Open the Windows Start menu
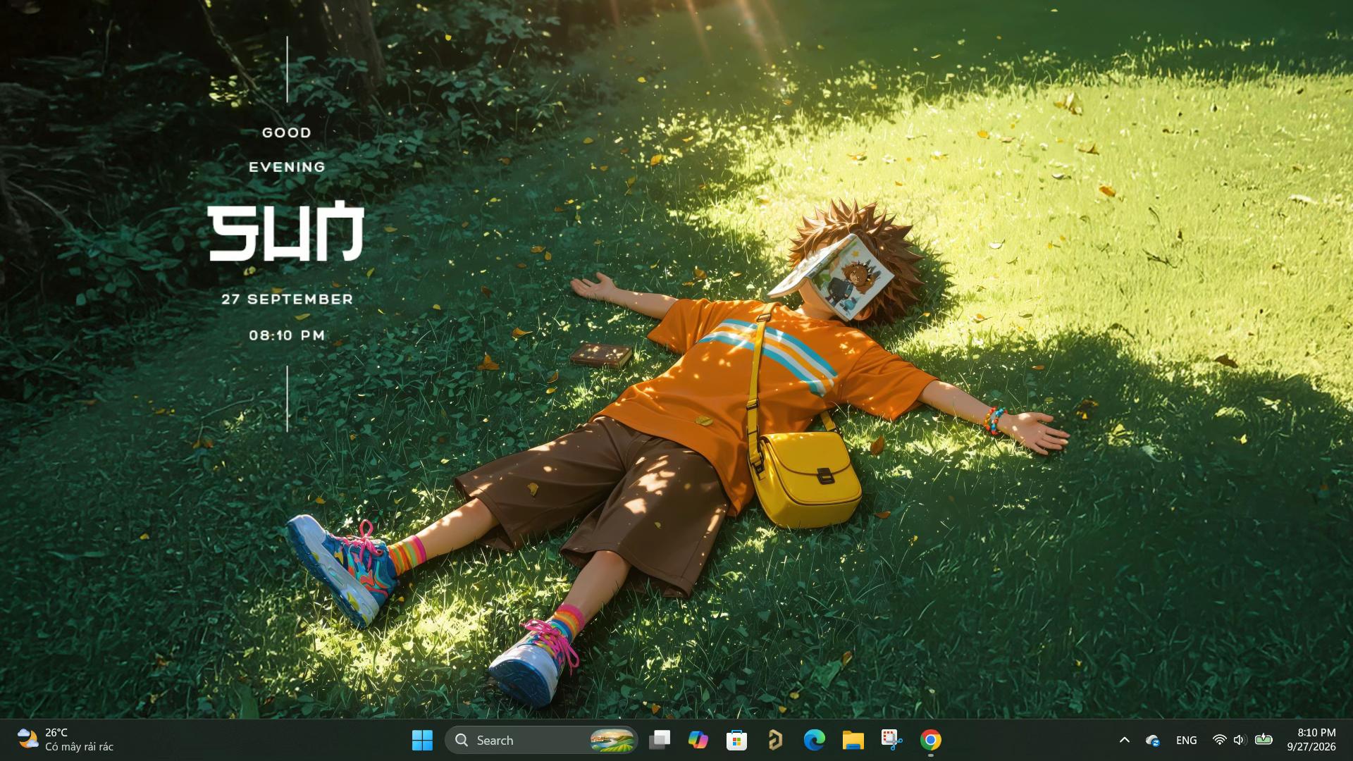 [422, 740]
